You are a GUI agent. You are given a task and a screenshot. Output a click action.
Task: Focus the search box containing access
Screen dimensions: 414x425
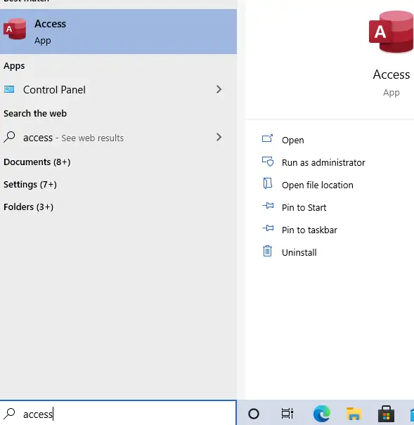pos(118,414)
